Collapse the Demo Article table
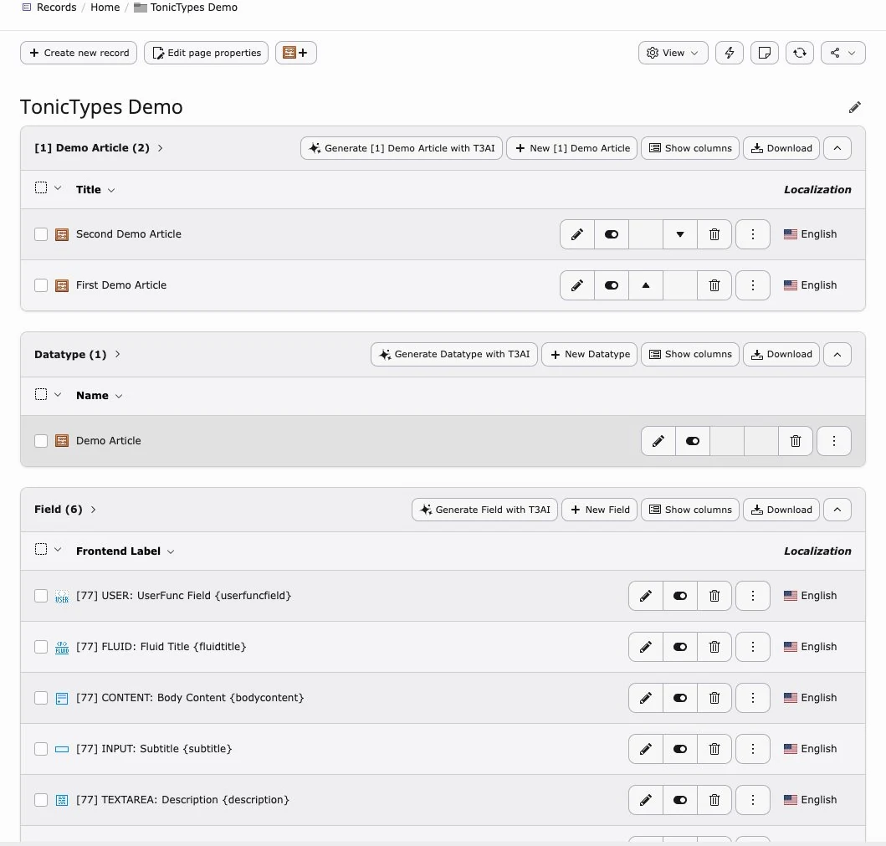The width and height of the screenshot is (886, 846). click(x=837, y=148)
